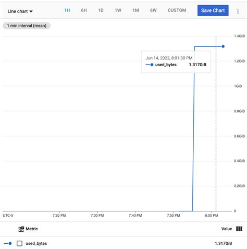
Task: Click the Value column header
Action: tap(227, 229)
